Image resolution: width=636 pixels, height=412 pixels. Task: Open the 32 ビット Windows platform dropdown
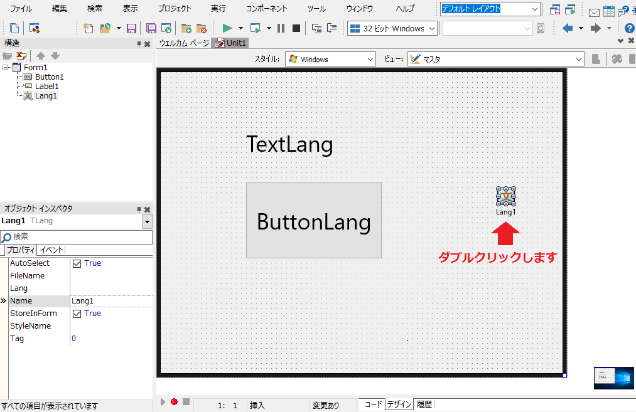click(x=432, y=28)
